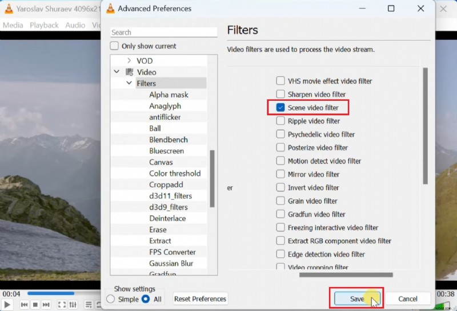This screenshot has height=311, width=457.
Task: Select Simple show settings radio
Action: (111, 299)
